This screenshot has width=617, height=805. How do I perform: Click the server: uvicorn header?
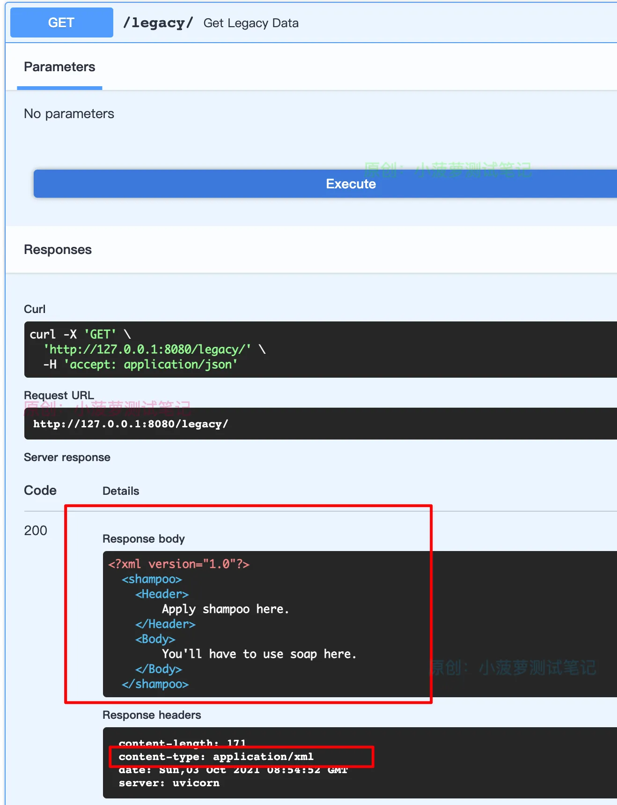(x=169, y=783)
